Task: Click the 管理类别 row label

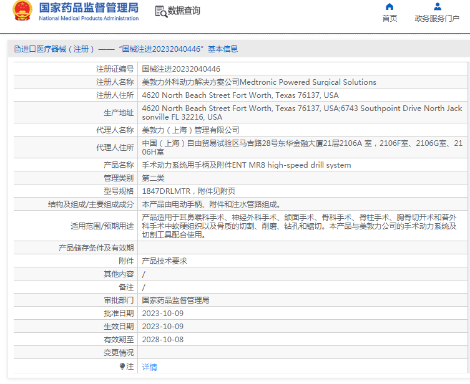Action: [x=119, y=178]
